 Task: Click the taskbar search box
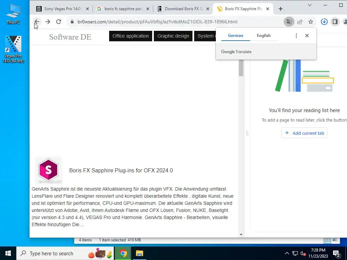[65, 253]
